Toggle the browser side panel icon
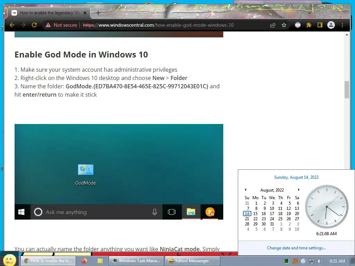 [320, 25]
